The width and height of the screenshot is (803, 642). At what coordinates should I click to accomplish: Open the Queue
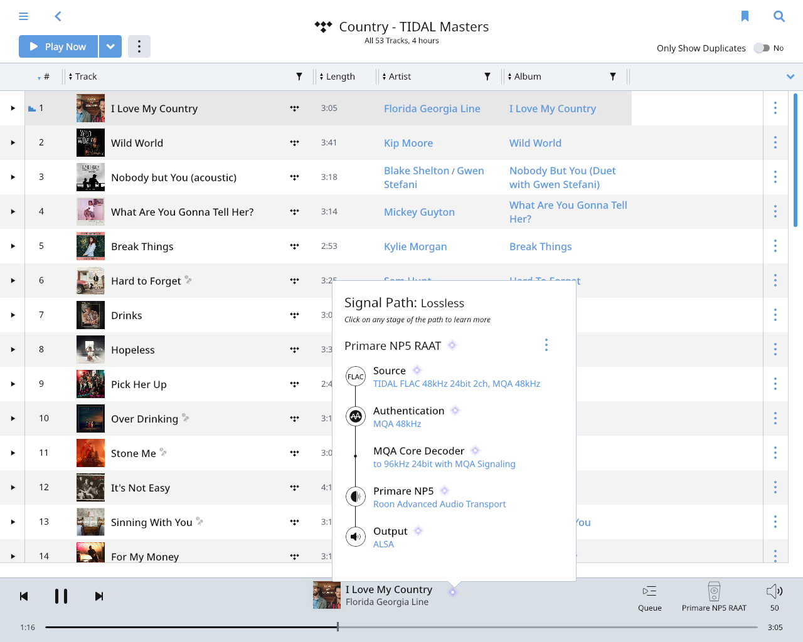coord(650,597)
